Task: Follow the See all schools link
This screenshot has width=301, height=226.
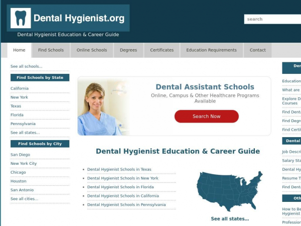Action: [x=26, y=66]
